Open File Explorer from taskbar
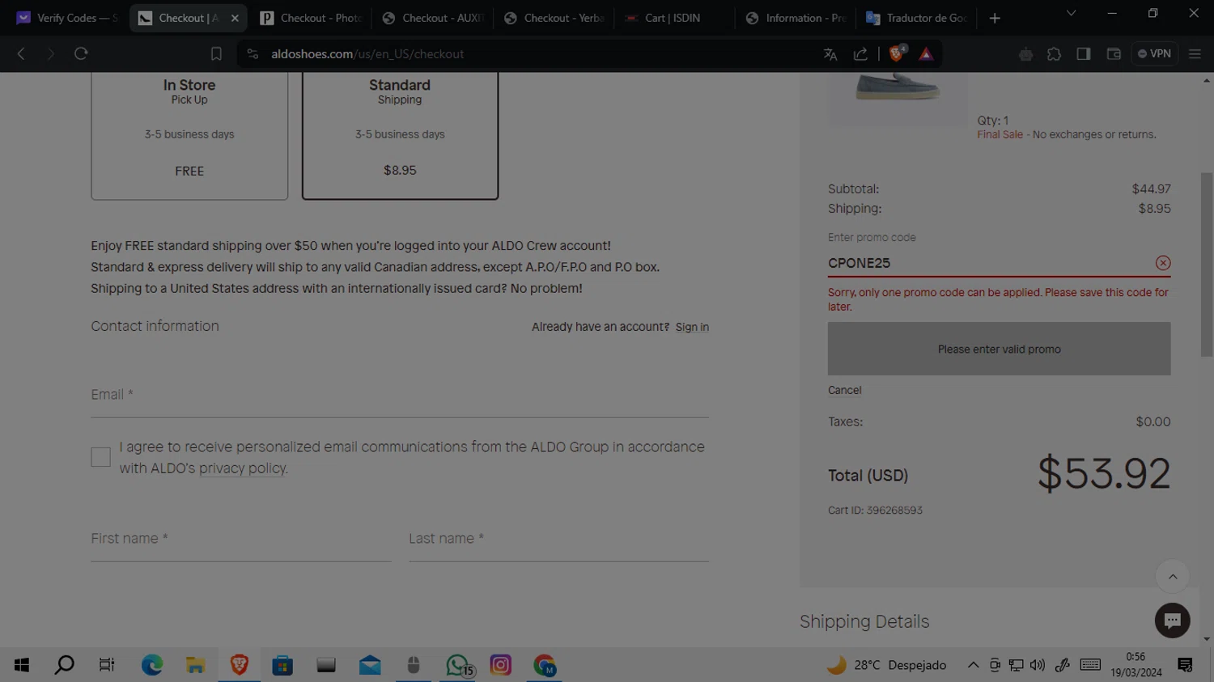1214x682 pixels. 195,665
